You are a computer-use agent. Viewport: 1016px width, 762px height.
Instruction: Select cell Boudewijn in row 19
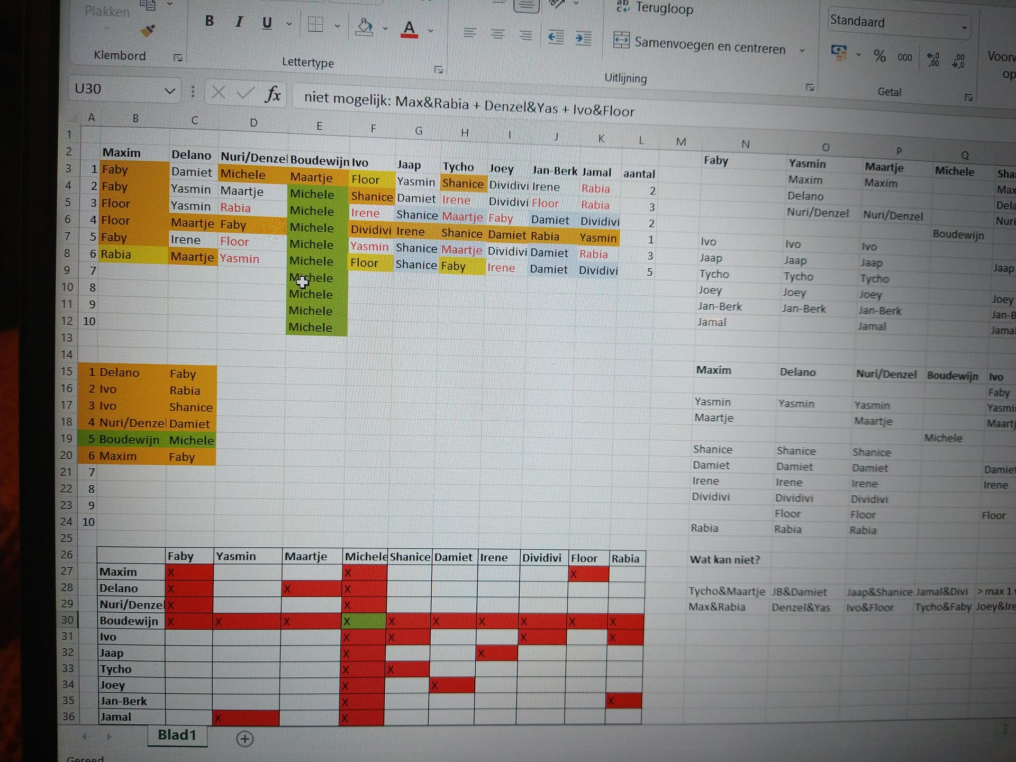coord(129,440)
